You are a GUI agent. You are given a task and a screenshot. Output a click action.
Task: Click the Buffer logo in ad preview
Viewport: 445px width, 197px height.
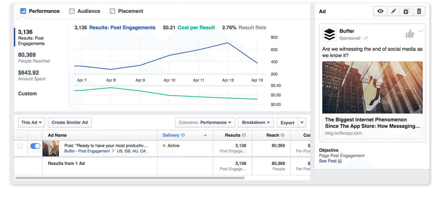coord(329,34)
